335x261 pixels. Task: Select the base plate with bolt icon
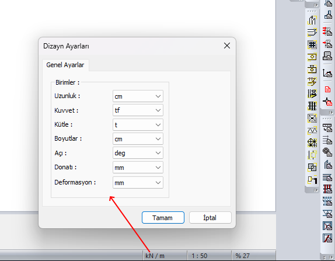pos(312,69)
